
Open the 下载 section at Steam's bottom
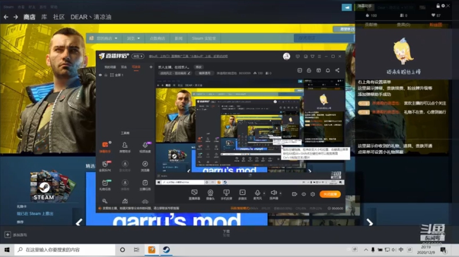click(x=226, y=232)
